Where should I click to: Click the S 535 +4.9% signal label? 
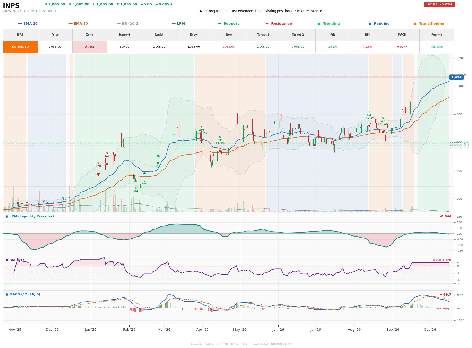pos(220,140)
